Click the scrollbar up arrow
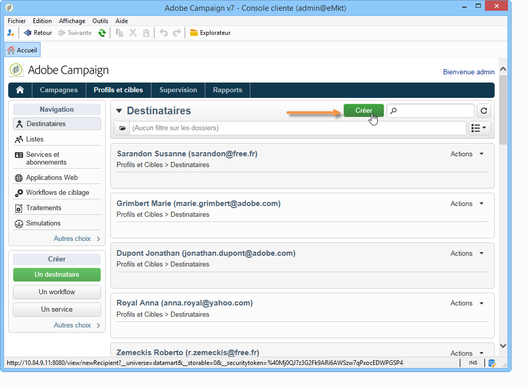Viewport: 528px width, 388px height. [503, 69]
